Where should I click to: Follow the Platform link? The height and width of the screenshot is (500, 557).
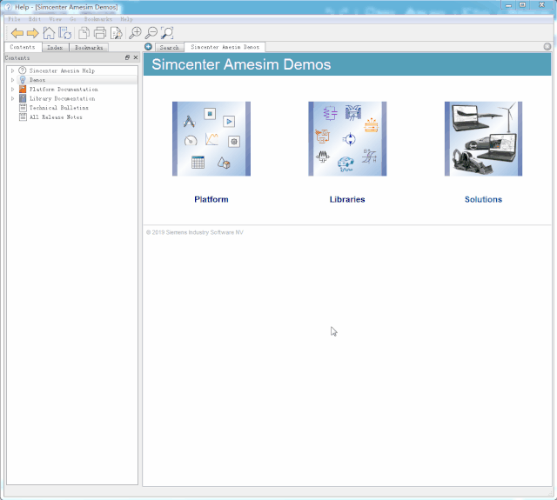point(211,199)
